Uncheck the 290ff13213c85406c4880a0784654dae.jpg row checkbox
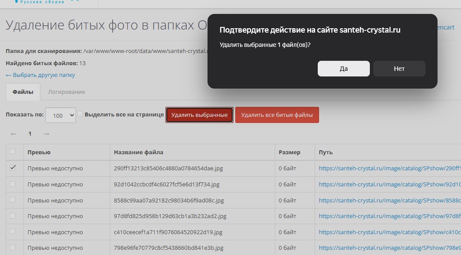 click(x=13, y=168)
